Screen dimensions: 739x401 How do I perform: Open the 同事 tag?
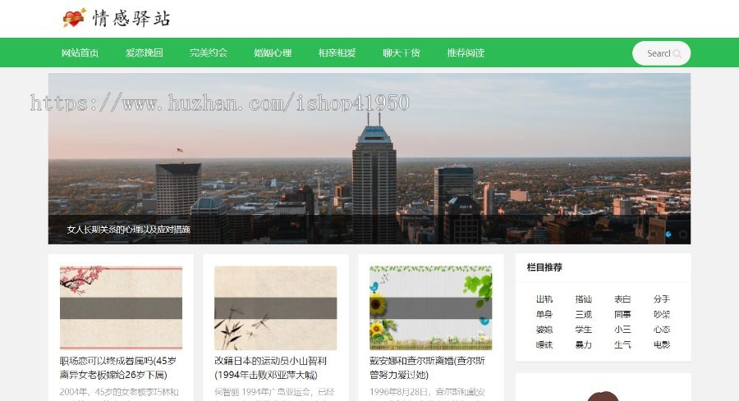[622, 314]
